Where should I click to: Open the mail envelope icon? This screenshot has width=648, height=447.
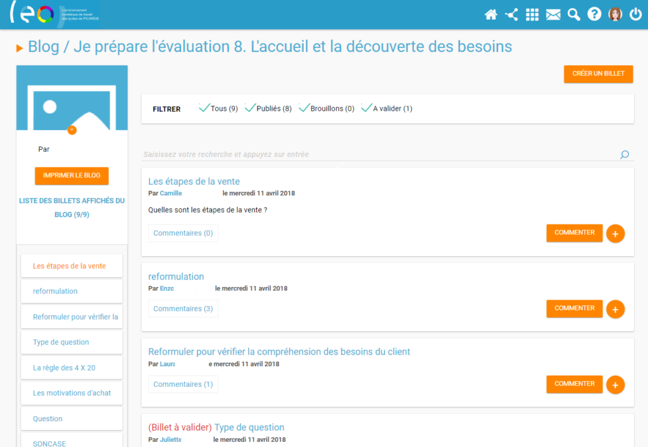click(x=553, y=15)
